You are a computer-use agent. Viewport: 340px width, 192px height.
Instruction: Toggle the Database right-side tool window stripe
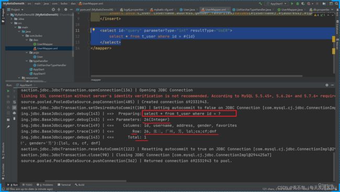[337, 27]
